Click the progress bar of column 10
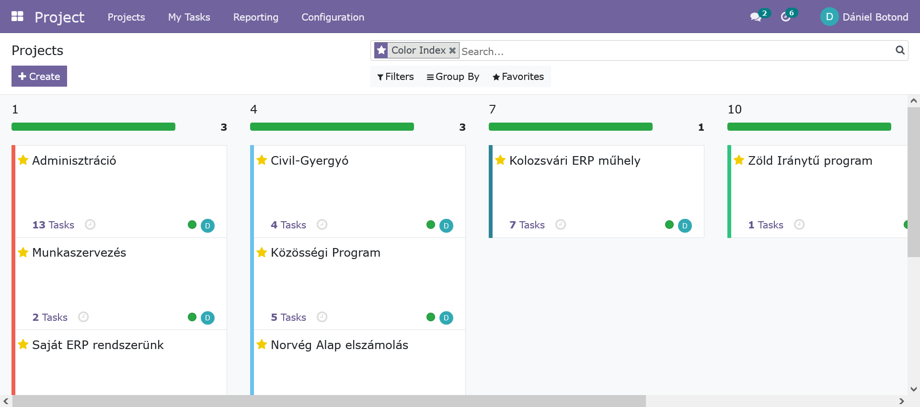Screen dimensions: 920x407 809,126
